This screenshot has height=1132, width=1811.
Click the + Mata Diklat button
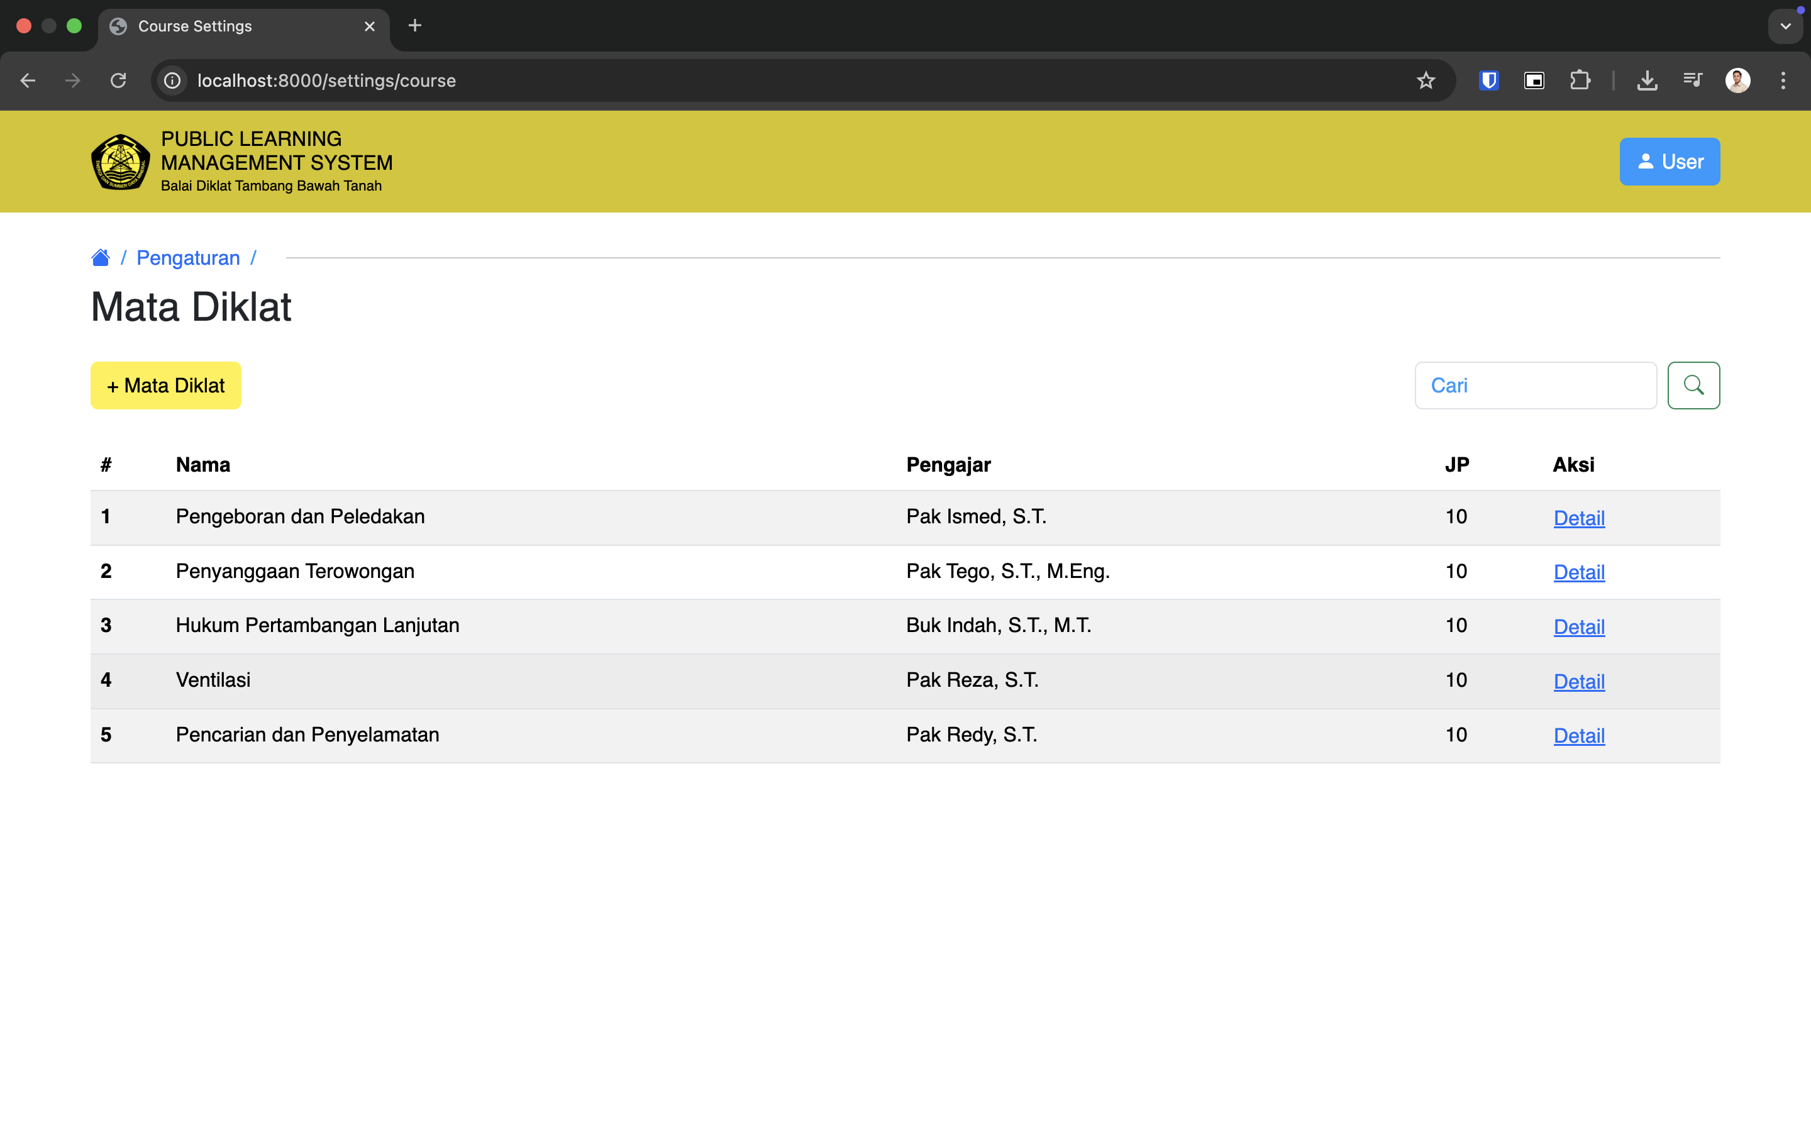click(165, 386)
